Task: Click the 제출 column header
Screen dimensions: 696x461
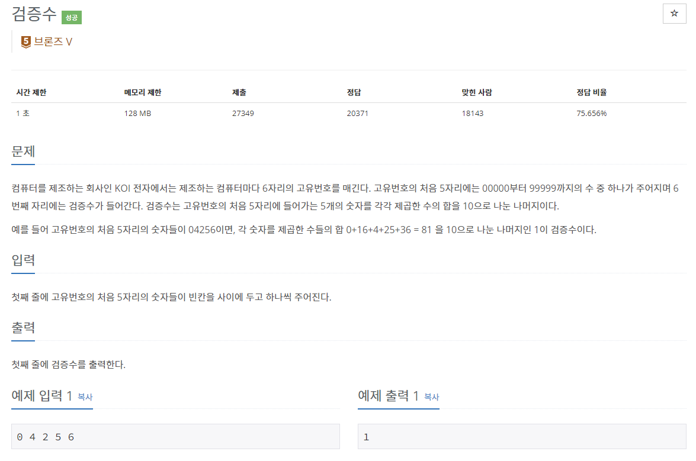Action: click(x=239, y=92)
